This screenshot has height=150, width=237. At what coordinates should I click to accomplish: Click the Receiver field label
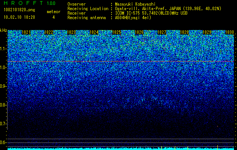[x=76, y=13]
